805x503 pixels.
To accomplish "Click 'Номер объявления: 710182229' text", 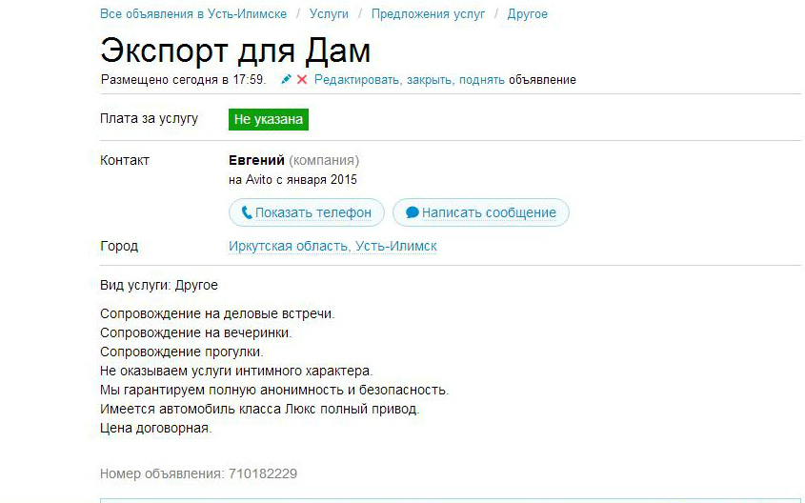I will (x=199, y=473).
